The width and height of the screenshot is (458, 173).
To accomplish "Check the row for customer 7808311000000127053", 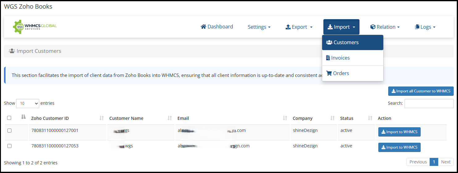I will tap(9, 146).
